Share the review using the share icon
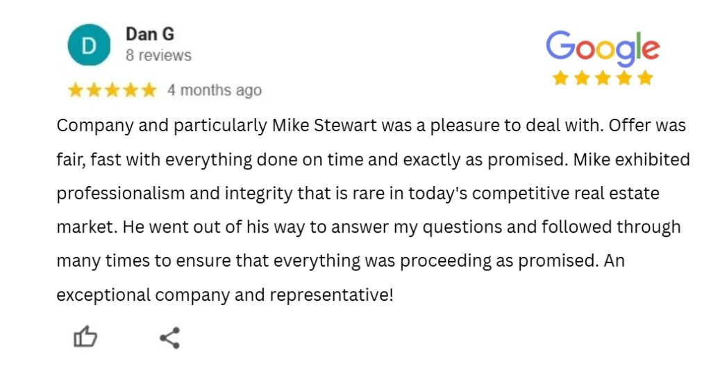The height and width of the screenshot is (373, 711). (x=170, y=338)
